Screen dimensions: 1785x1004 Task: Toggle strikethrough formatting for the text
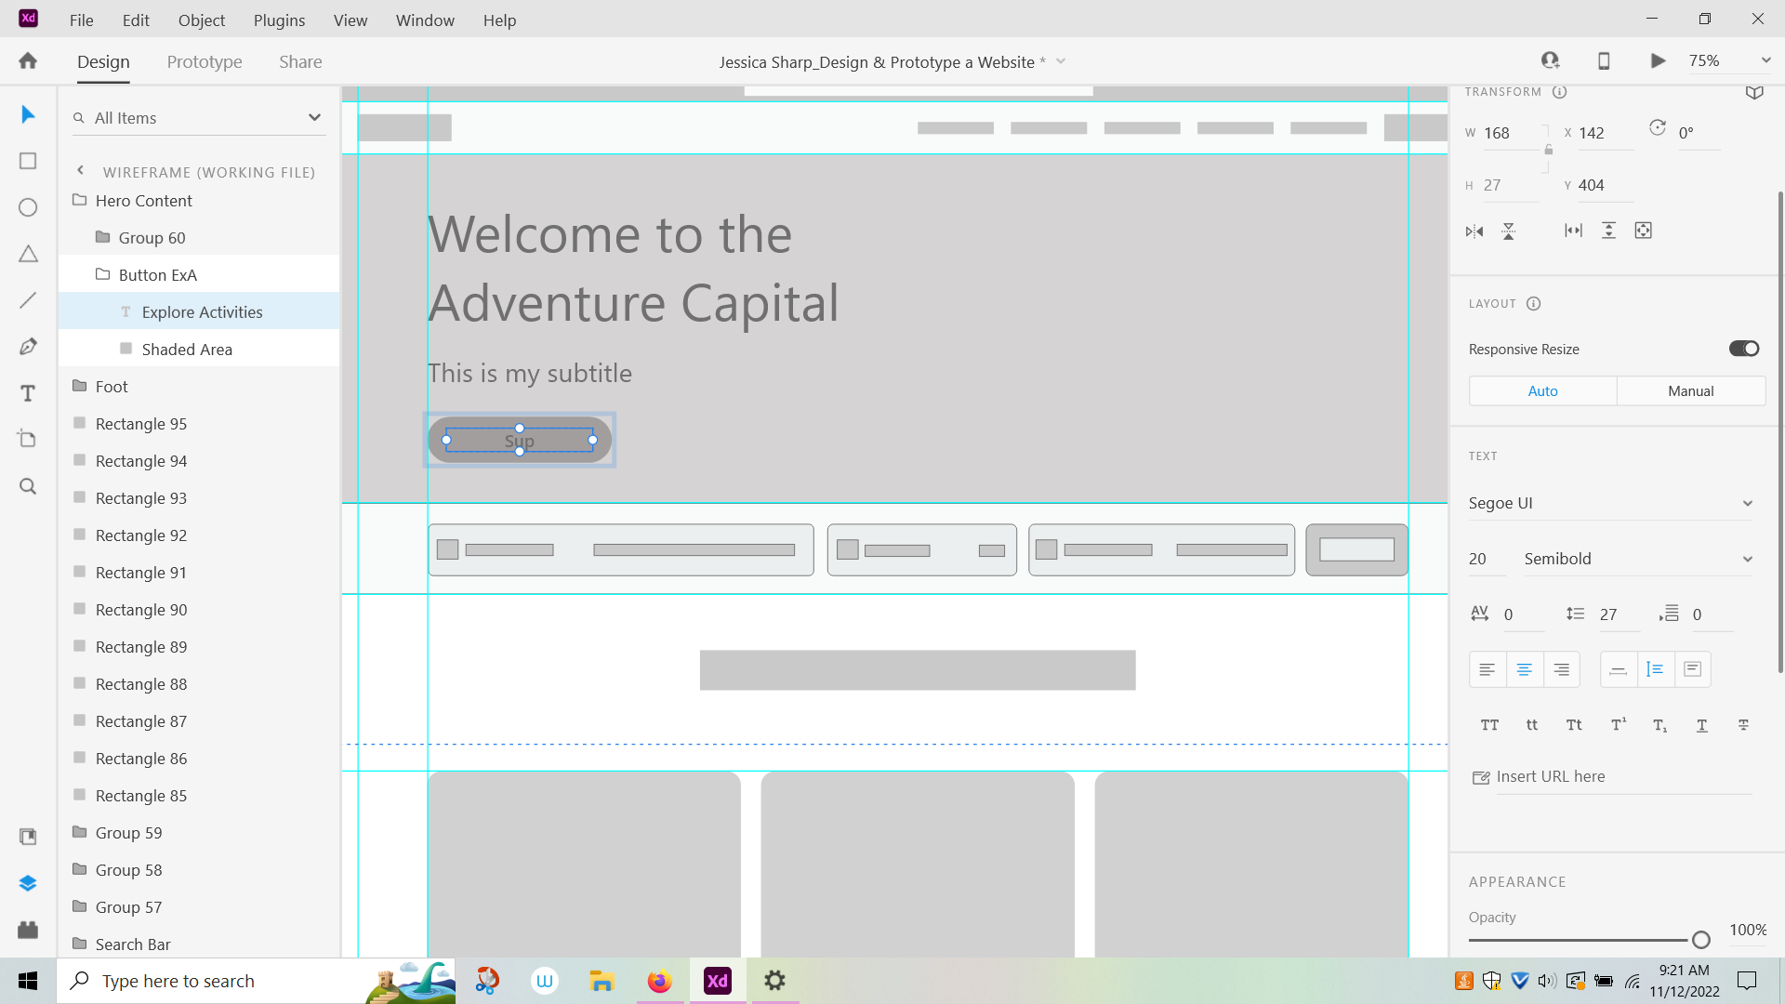coord(1742,725)
